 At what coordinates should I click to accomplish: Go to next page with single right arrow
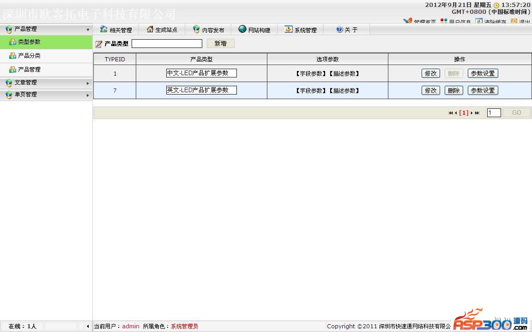(x=472, y=113)
